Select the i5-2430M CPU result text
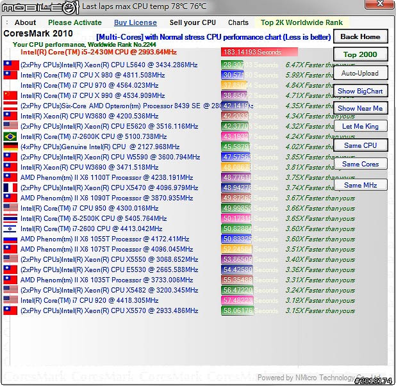 (99, 52)
